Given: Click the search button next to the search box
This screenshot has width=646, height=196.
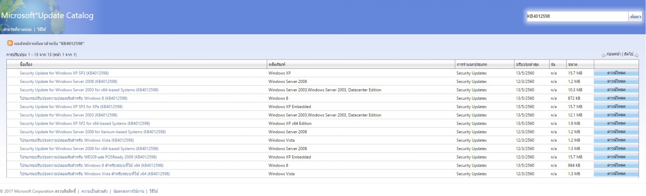Looking at the screenshot, I should (636, 17).
